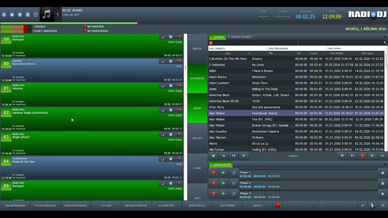Image resolution: width=388 pixels, height=218 pixels.
Task: Delete track 60 Bora! Bora! Bora!
Action: click(179, 61)
